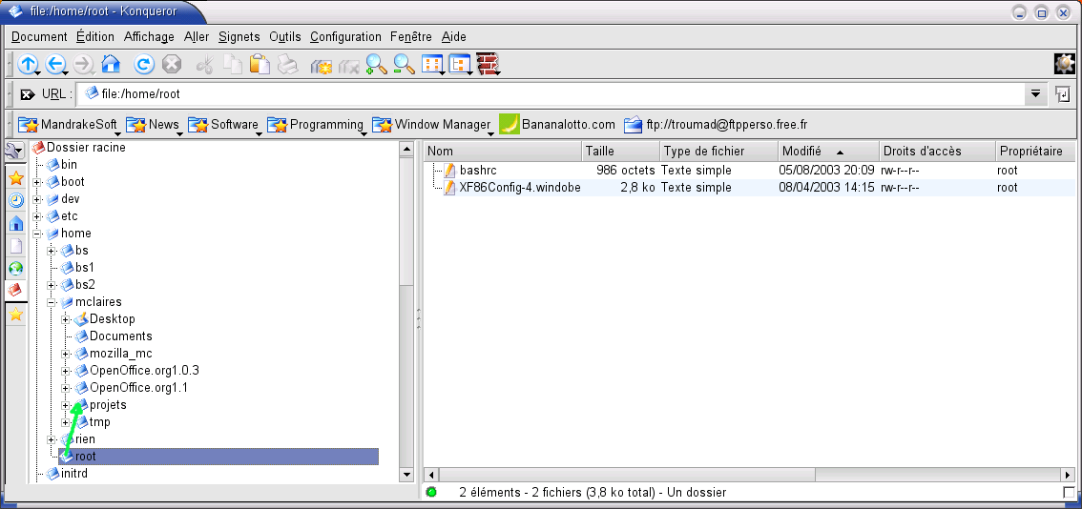The height and width of the screenshot is (509, 1082).
Task: Open the history clock sidebar tab
Action: pos(16,200)
